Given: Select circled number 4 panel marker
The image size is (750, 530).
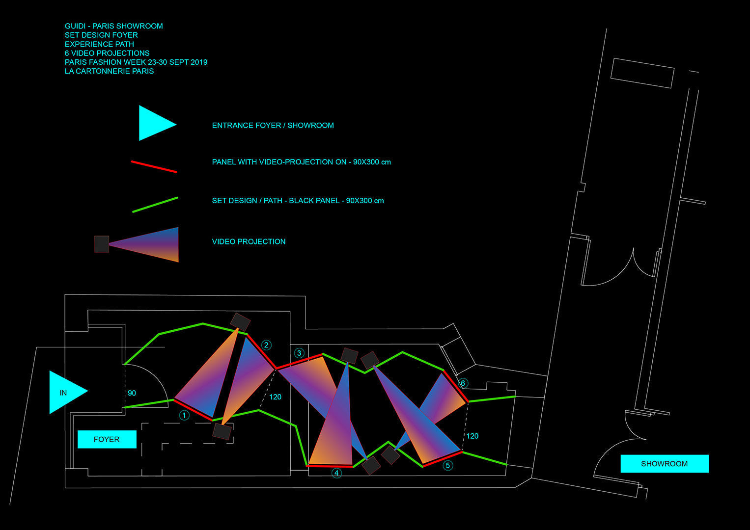Looking at the screenshot, I should 336,473.
